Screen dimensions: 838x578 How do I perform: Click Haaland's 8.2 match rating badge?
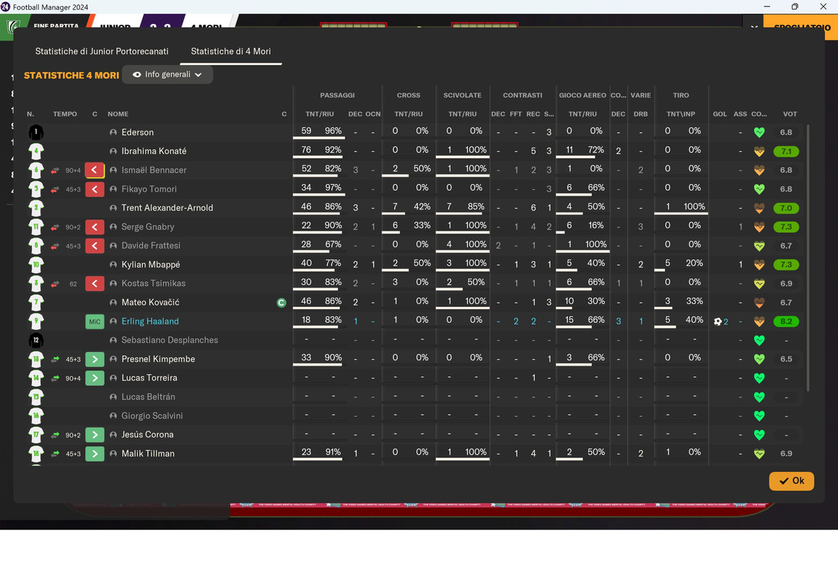pyautogui.click(x=786, y=322)
